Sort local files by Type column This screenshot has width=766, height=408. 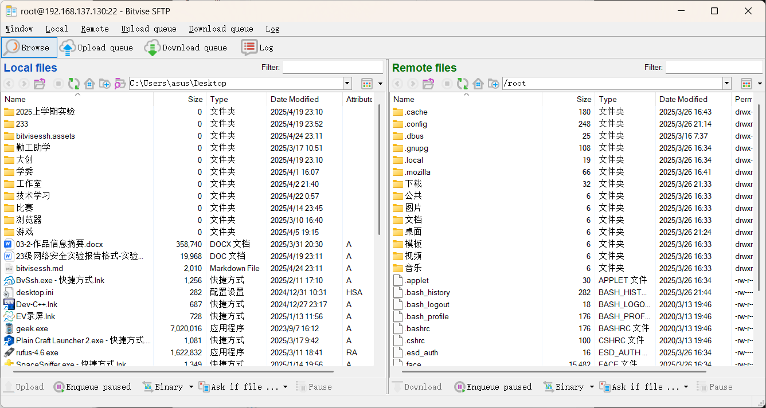pos(236,99)
